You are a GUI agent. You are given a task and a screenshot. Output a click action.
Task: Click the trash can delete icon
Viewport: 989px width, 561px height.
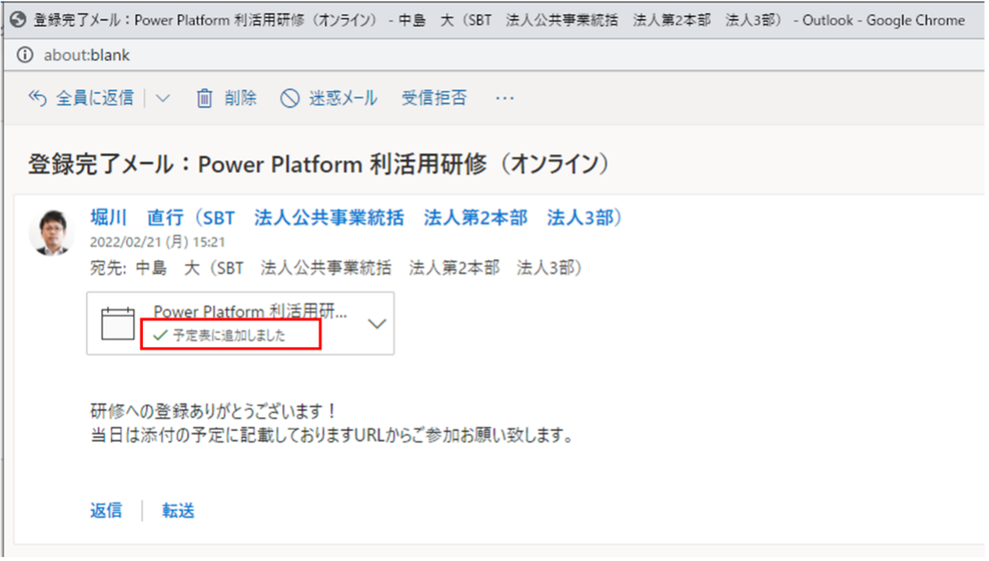(x=204, y=98)
